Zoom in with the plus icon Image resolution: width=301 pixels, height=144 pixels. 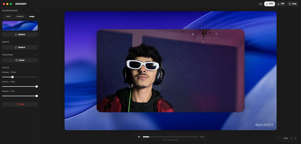[291, 138]
